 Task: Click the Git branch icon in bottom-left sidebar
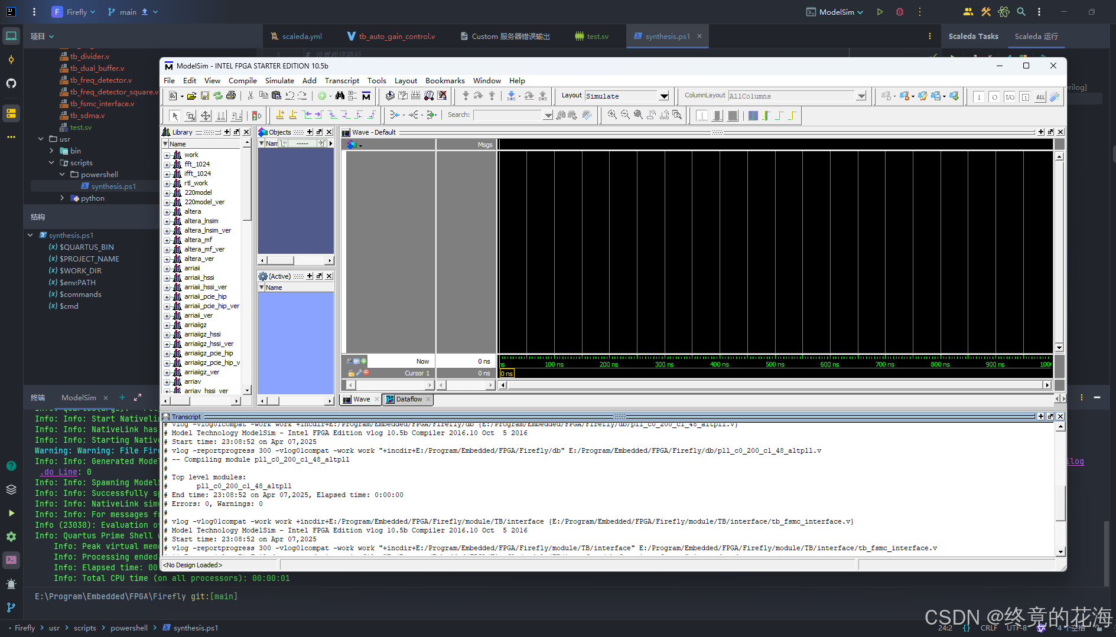point(11,607)
